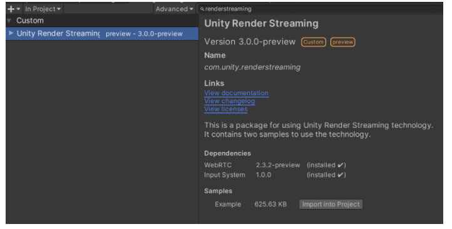Click the Version 3.0.0-preview text

[x=250, y=42]
